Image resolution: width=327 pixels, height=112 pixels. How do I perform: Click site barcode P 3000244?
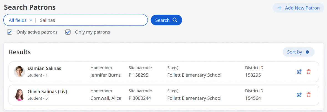coord(140,98)
